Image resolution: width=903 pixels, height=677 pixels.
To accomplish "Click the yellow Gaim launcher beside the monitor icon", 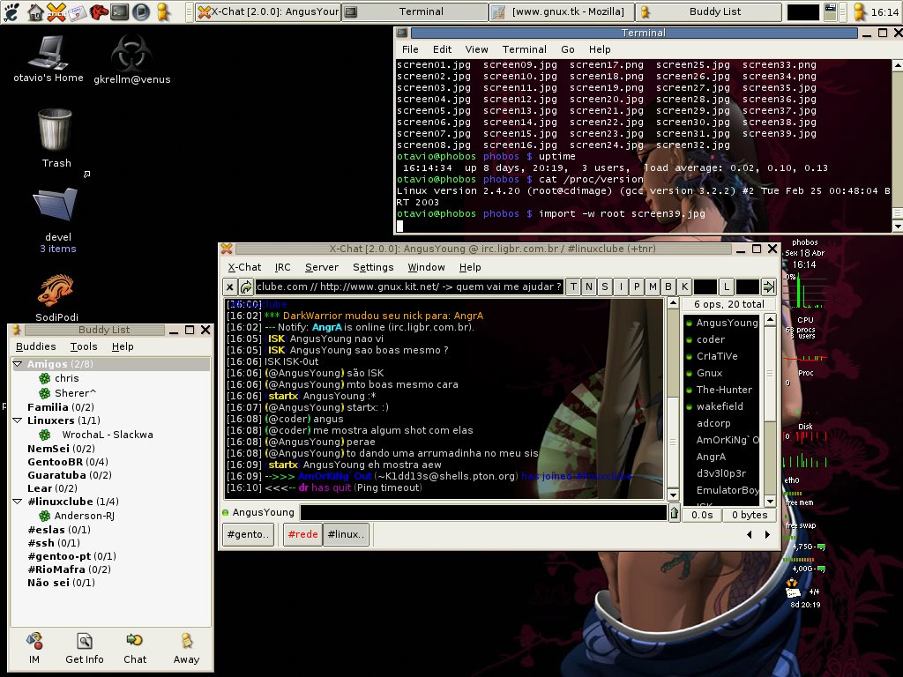I will (163, 11).
